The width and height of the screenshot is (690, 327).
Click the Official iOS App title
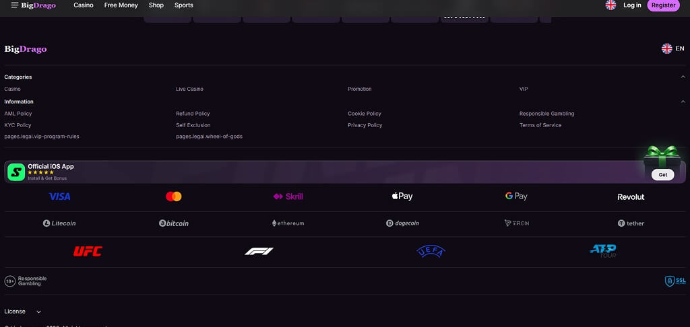tap(51, 167)
